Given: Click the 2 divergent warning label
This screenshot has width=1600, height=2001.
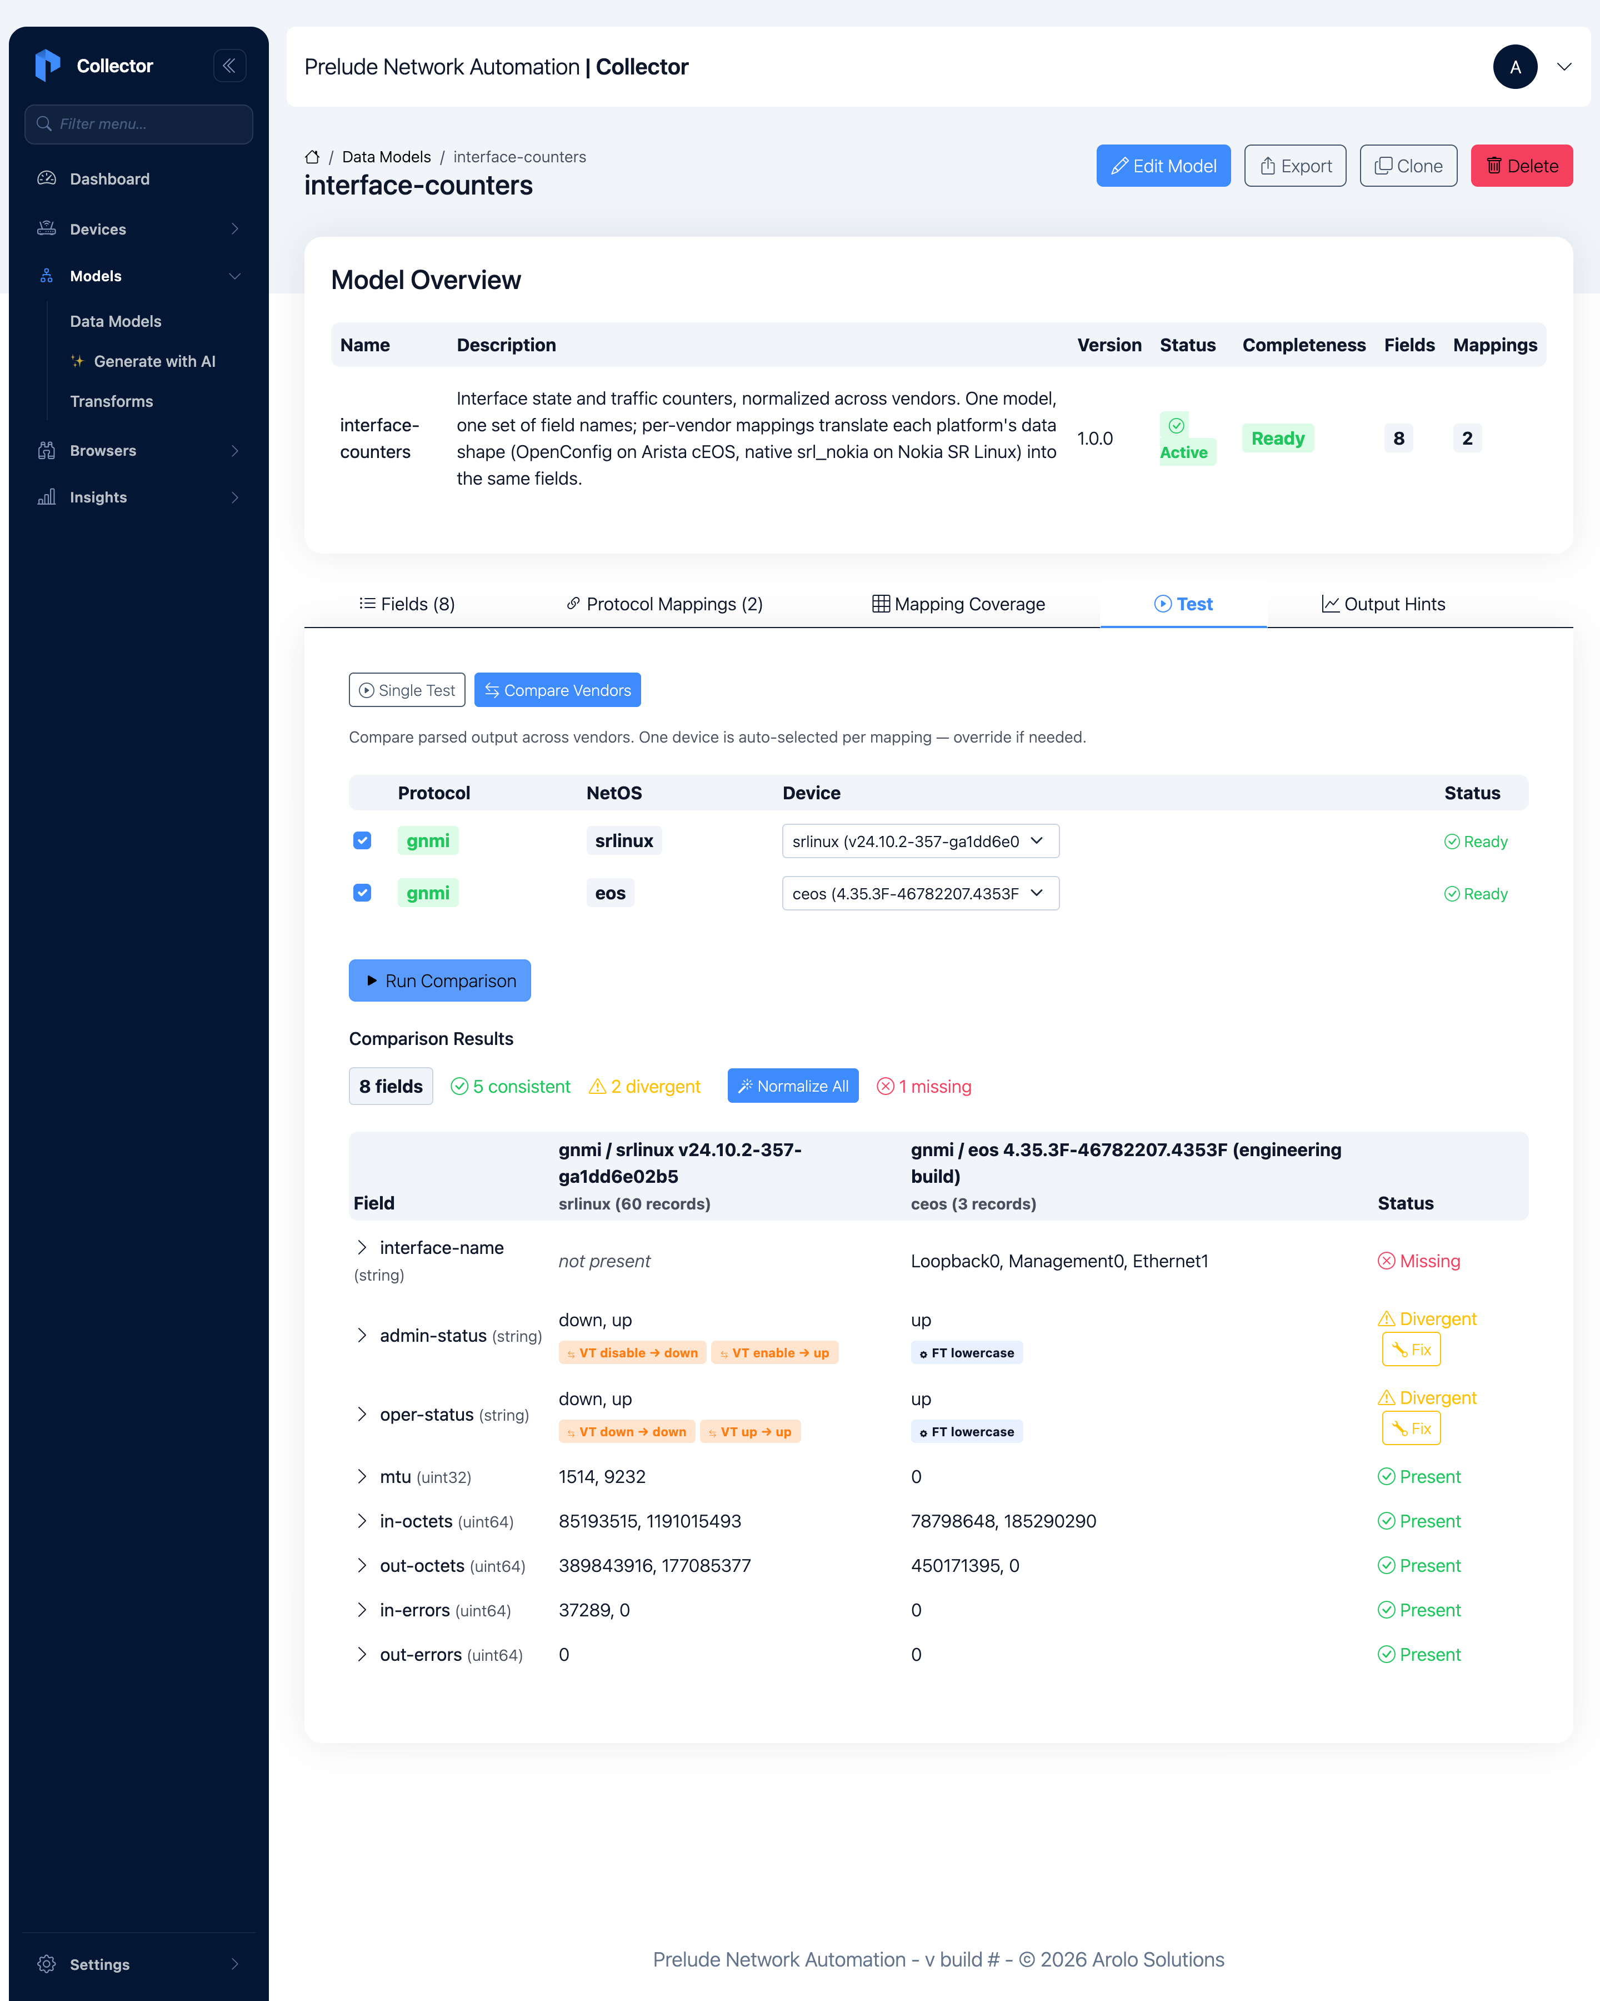Looking at the screenshot, I should (x=644, y=1087).
